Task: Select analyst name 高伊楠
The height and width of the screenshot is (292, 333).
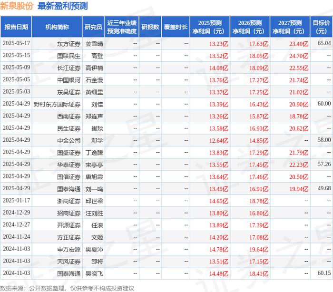Action: pos(94,68)
